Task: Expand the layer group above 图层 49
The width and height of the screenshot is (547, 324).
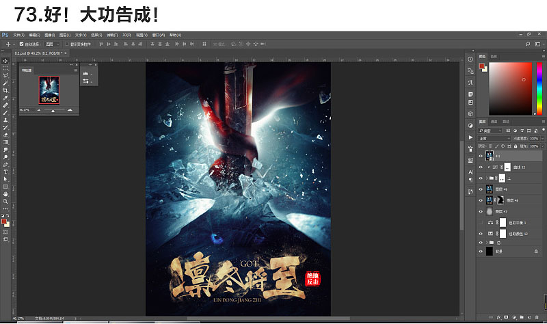Action: [x=487, y=178]
